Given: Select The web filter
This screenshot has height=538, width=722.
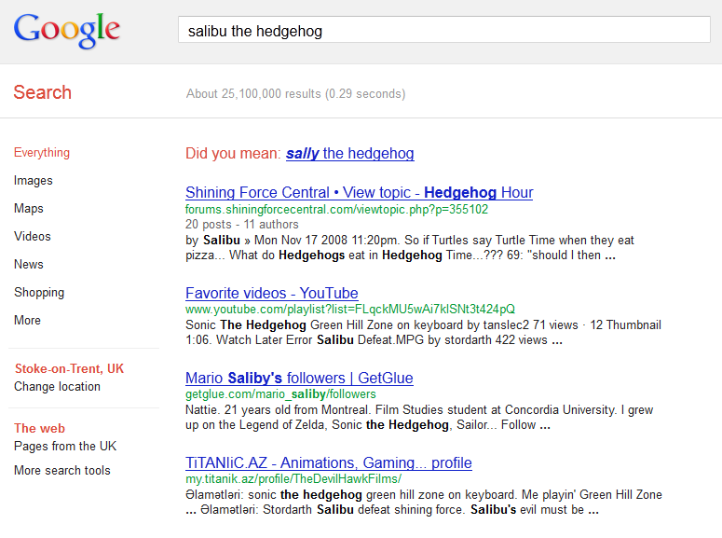Looking at the screenshot, I should 40,428.
